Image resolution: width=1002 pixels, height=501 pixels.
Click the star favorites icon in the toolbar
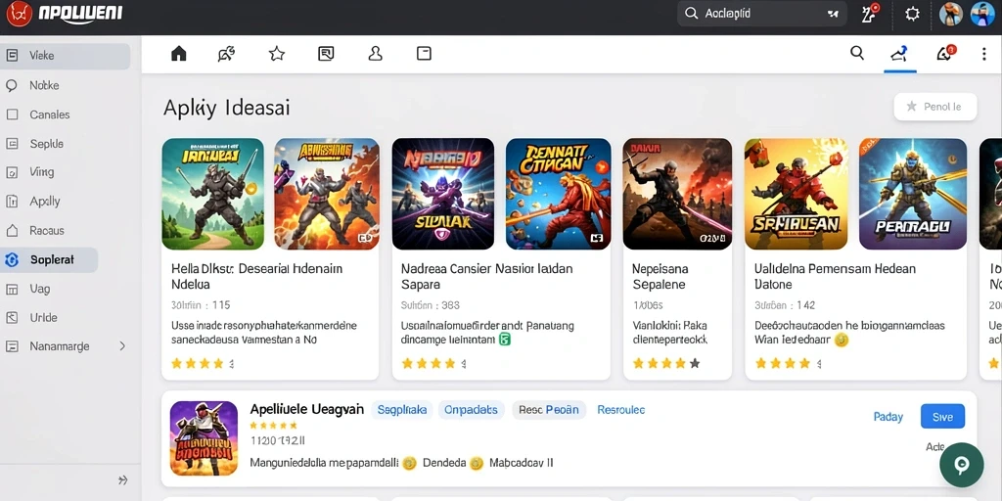coord(277,54)
